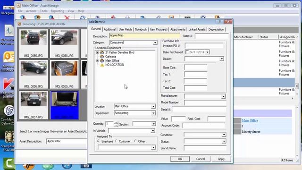
Task: Open the Category dropdown
Action: [x=155, y=42]
